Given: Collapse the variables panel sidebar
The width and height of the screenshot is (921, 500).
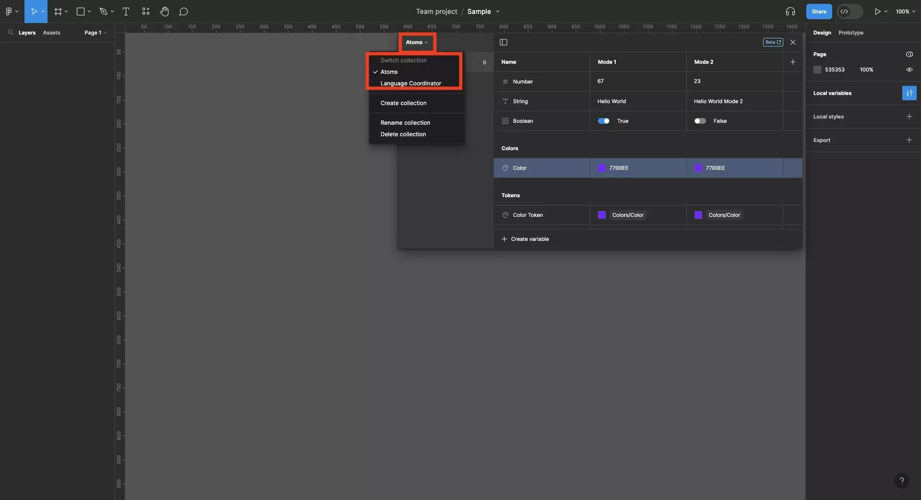Looking at the screenshot, I should pyautogui.click(x=503, y=42).
